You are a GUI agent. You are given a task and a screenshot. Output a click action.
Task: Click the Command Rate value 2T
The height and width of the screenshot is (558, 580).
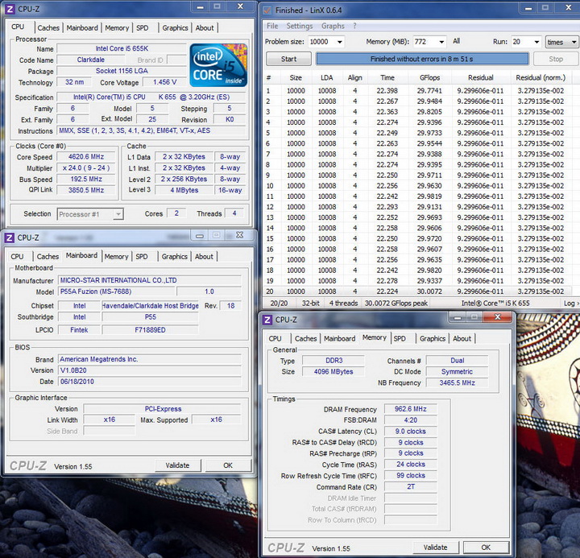coord(411,486)
